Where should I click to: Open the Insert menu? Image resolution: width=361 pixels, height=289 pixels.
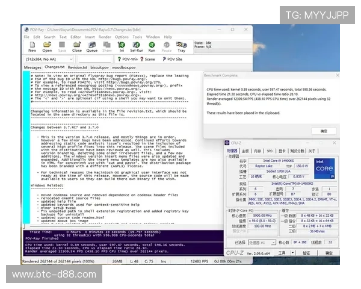(x=90, y=37)
